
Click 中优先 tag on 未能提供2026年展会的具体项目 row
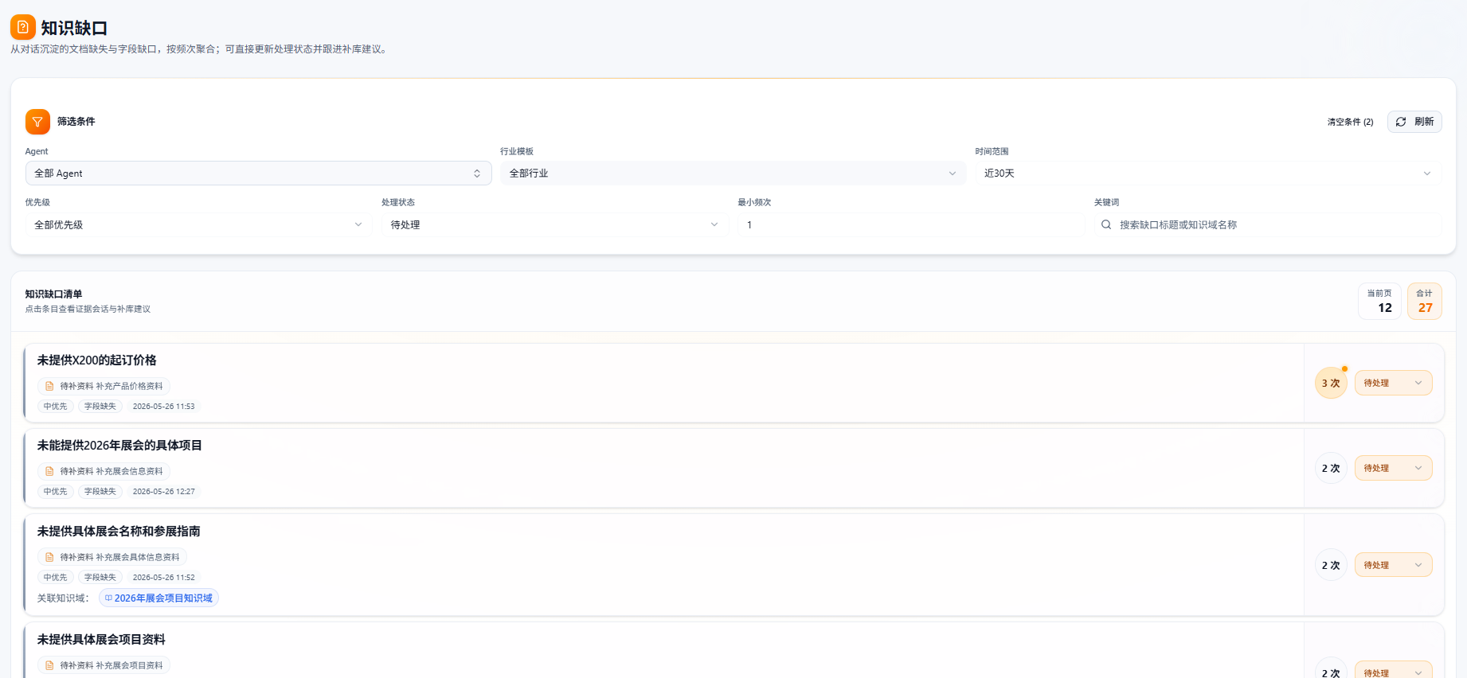[55, 491]
